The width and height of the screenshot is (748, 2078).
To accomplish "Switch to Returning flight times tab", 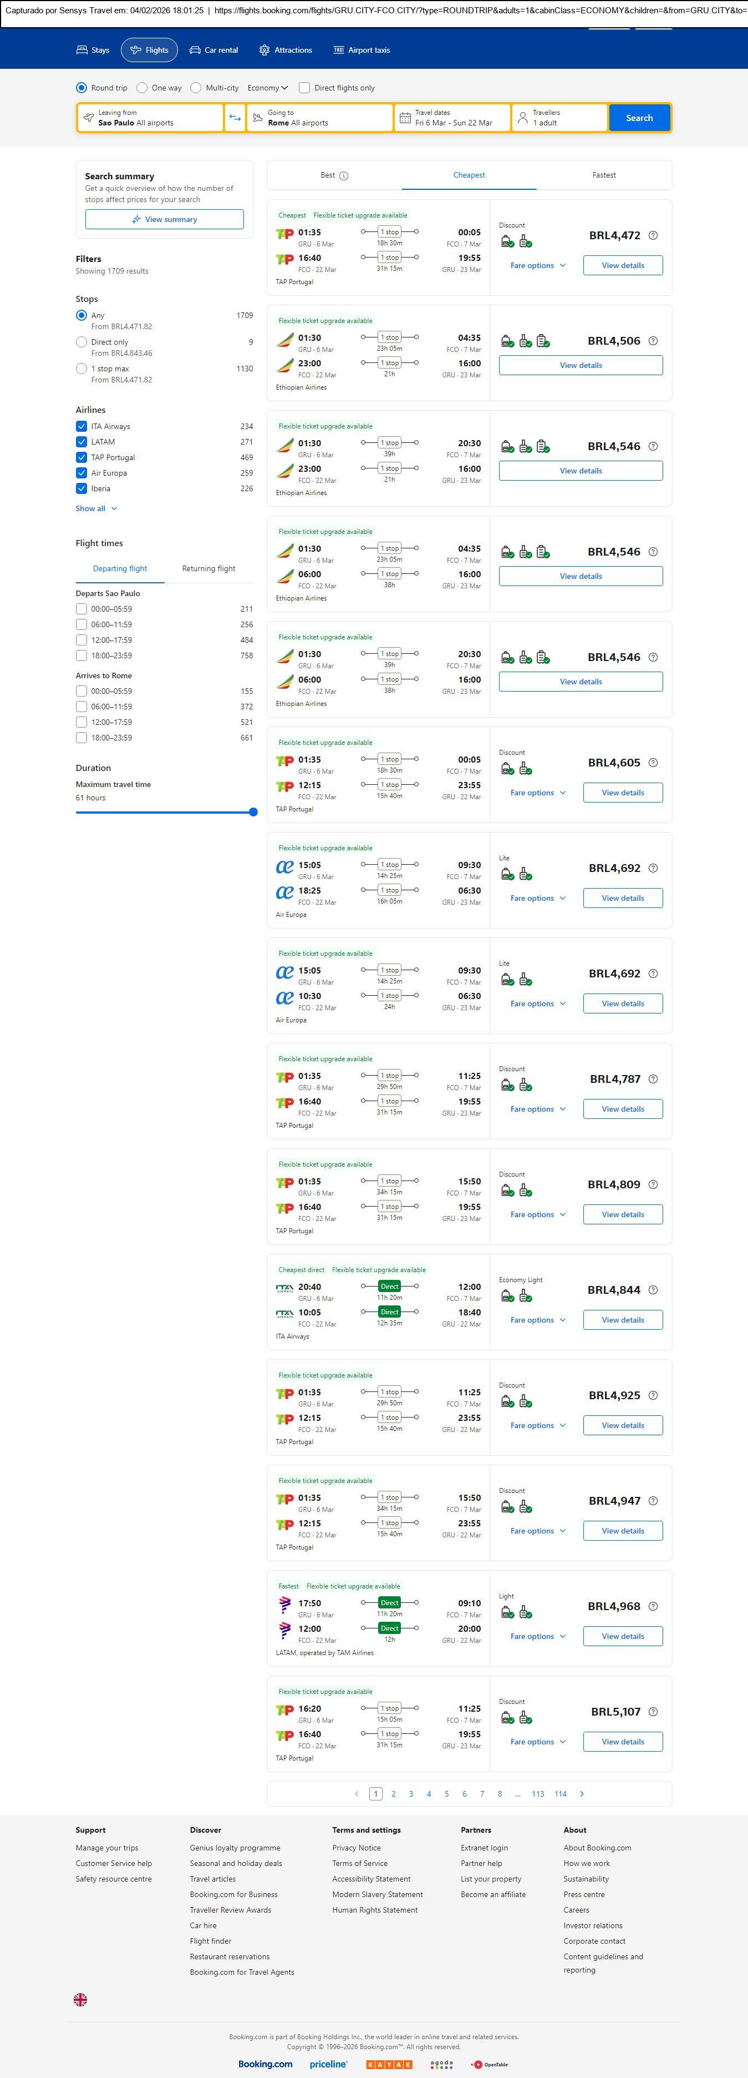I will coord(208,569).
